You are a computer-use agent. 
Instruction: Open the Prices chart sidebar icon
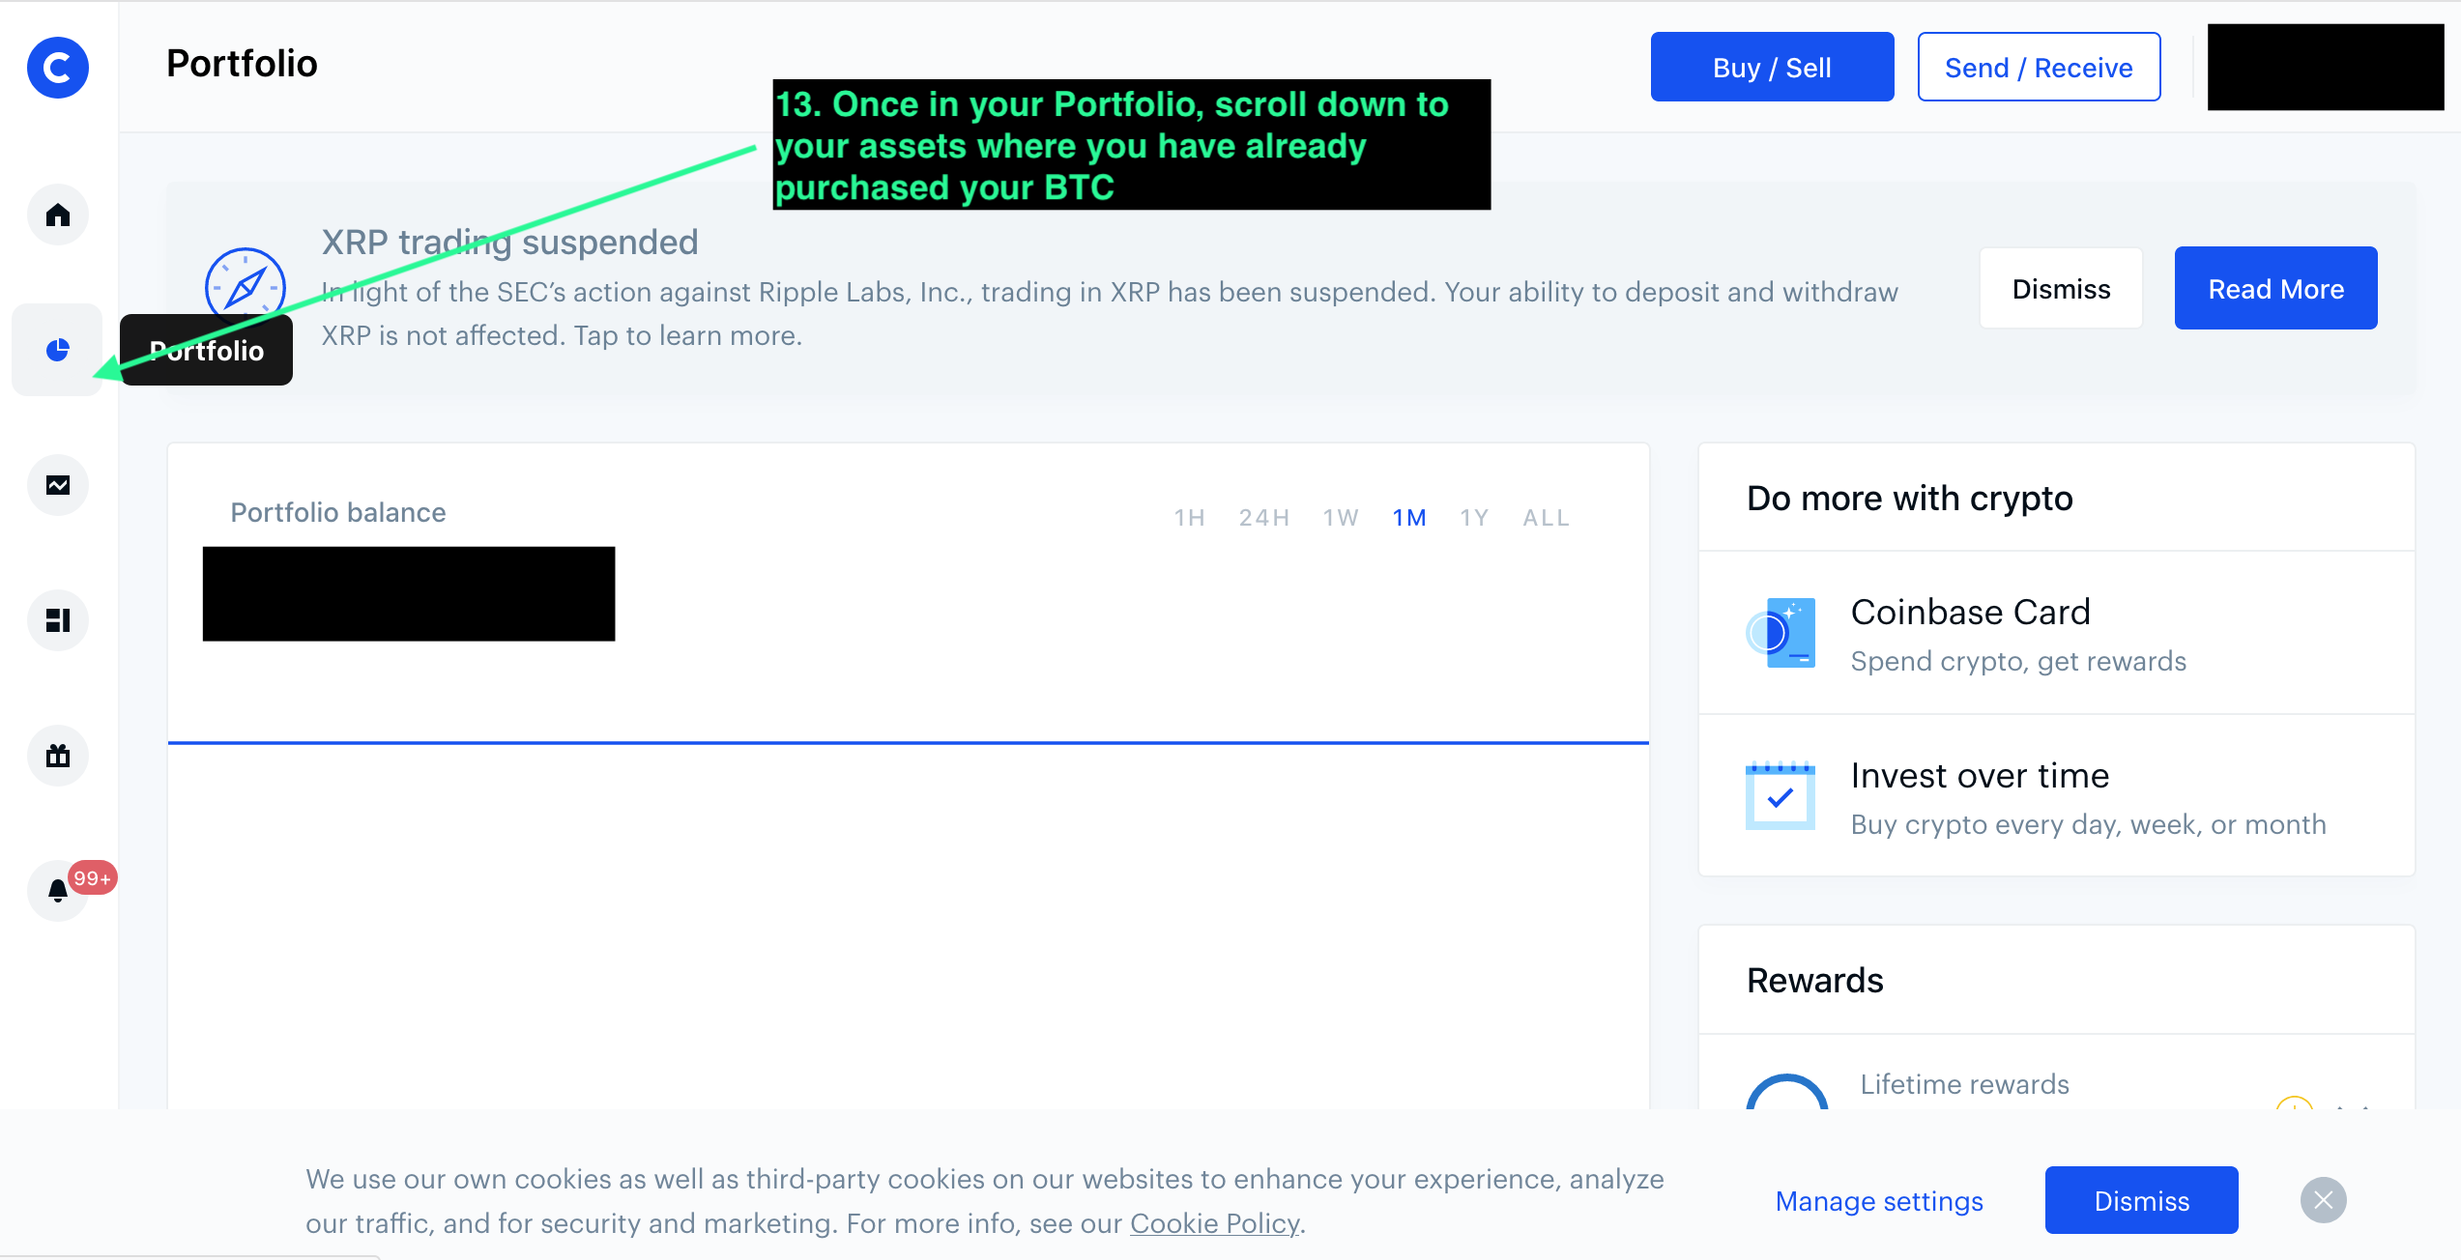[58, 485]
